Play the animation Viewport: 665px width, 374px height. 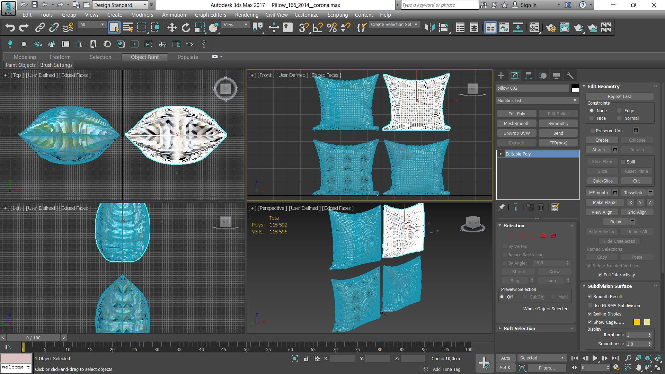click(595, 358)
